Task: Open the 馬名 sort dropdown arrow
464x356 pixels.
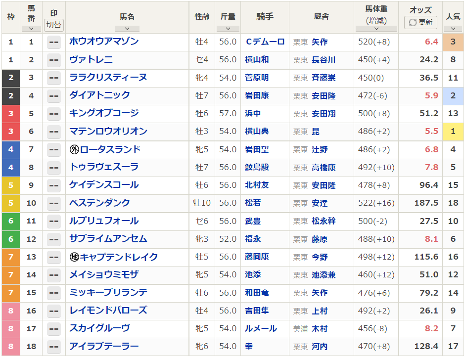Action: 127,29
